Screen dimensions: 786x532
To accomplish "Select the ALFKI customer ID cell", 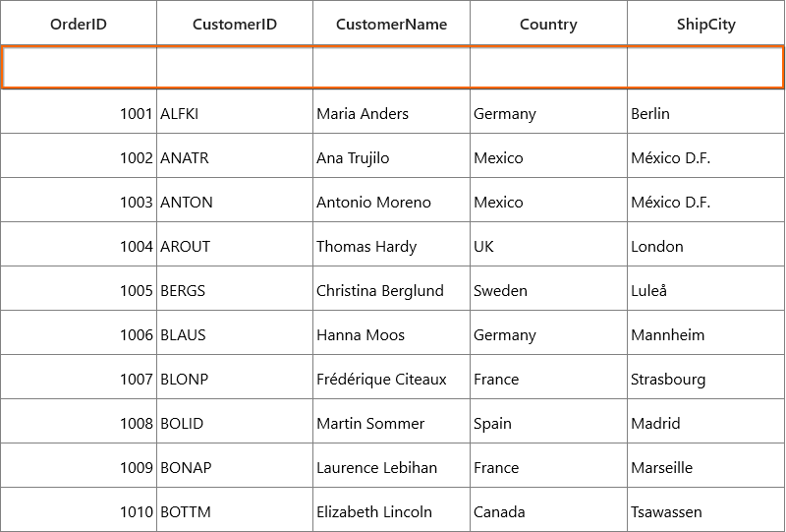I will 235,111.
